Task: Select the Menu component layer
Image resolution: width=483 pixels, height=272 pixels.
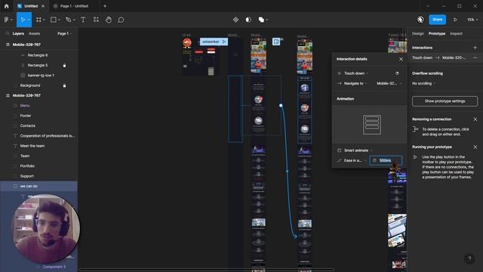Action: click(25, 106)
